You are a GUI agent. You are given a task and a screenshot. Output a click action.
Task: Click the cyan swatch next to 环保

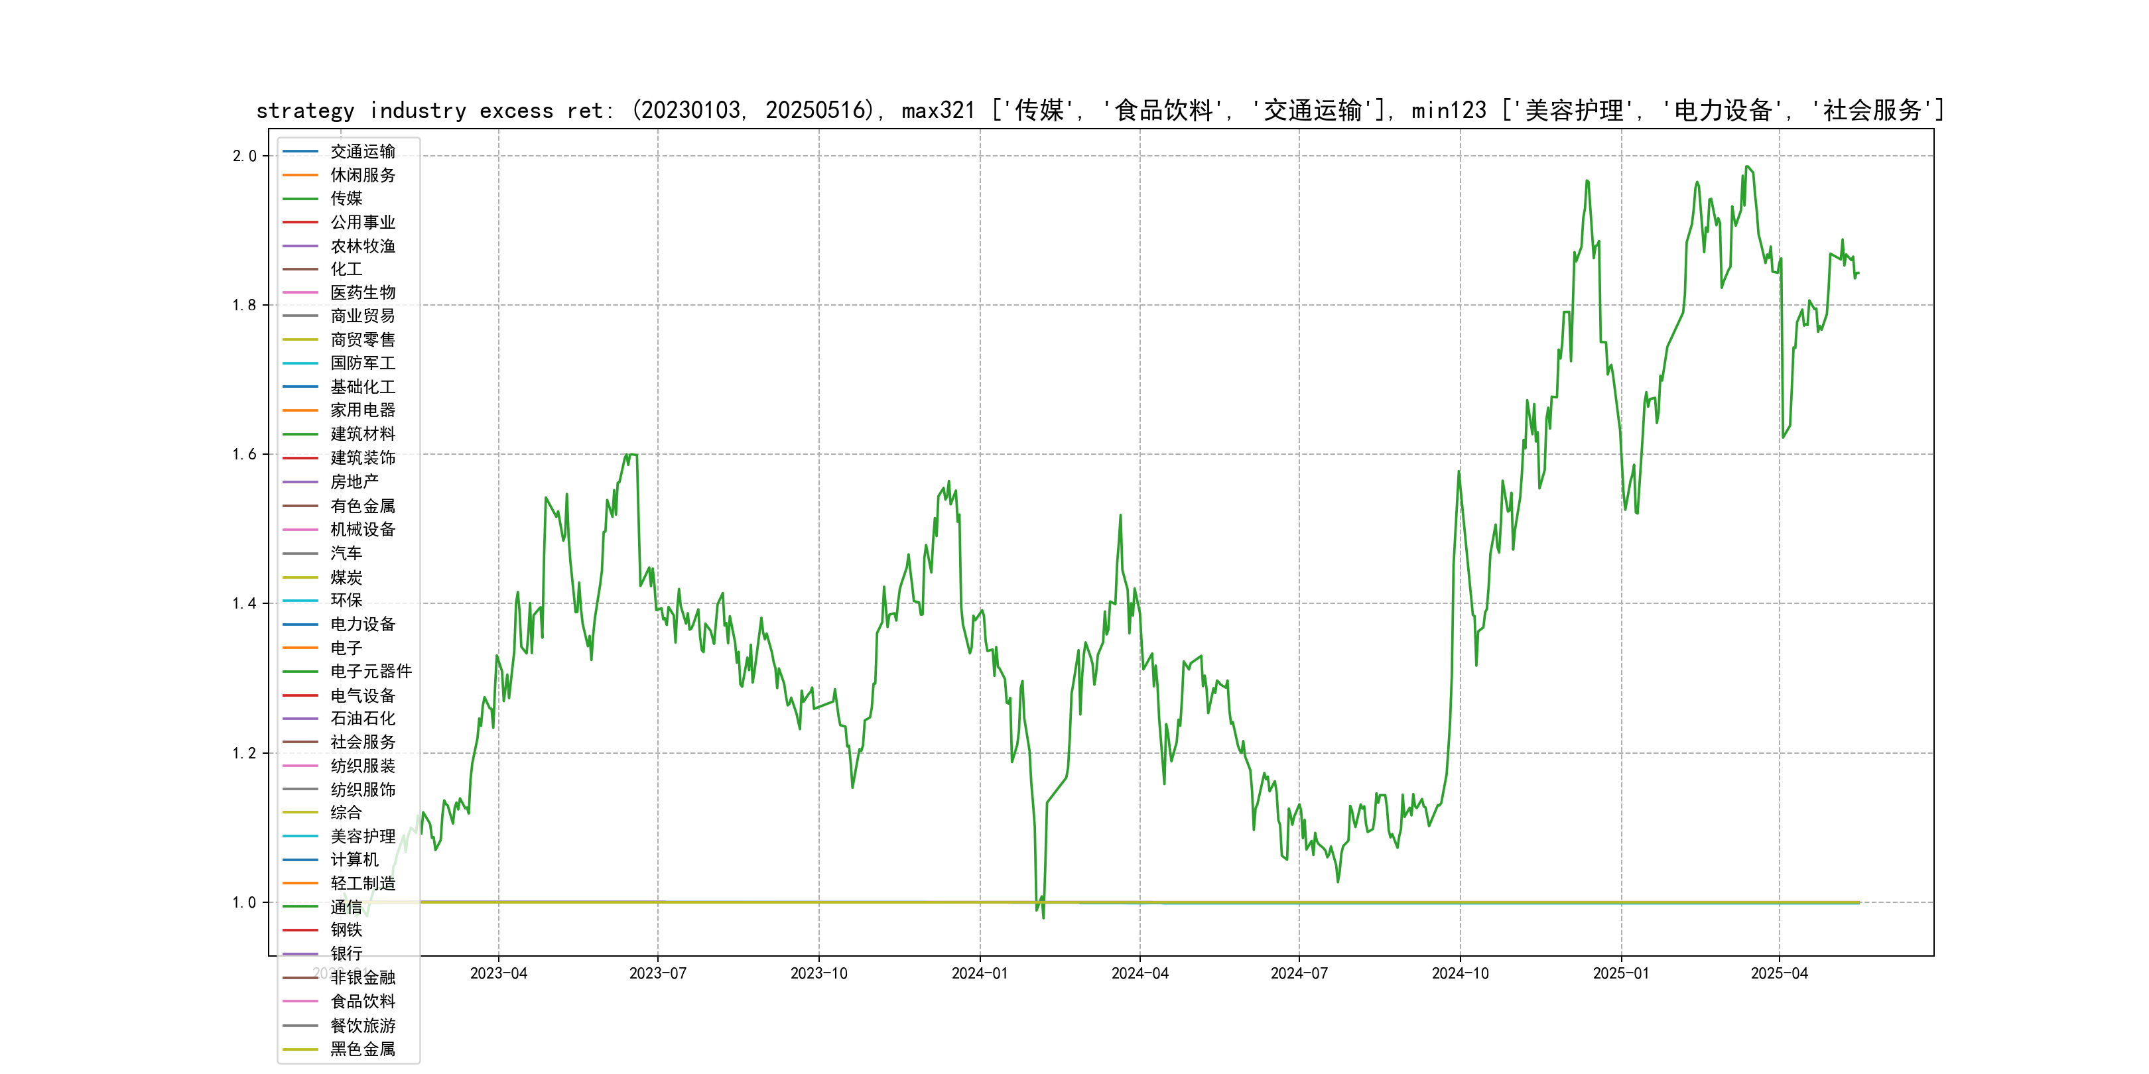tap(300, 601)
